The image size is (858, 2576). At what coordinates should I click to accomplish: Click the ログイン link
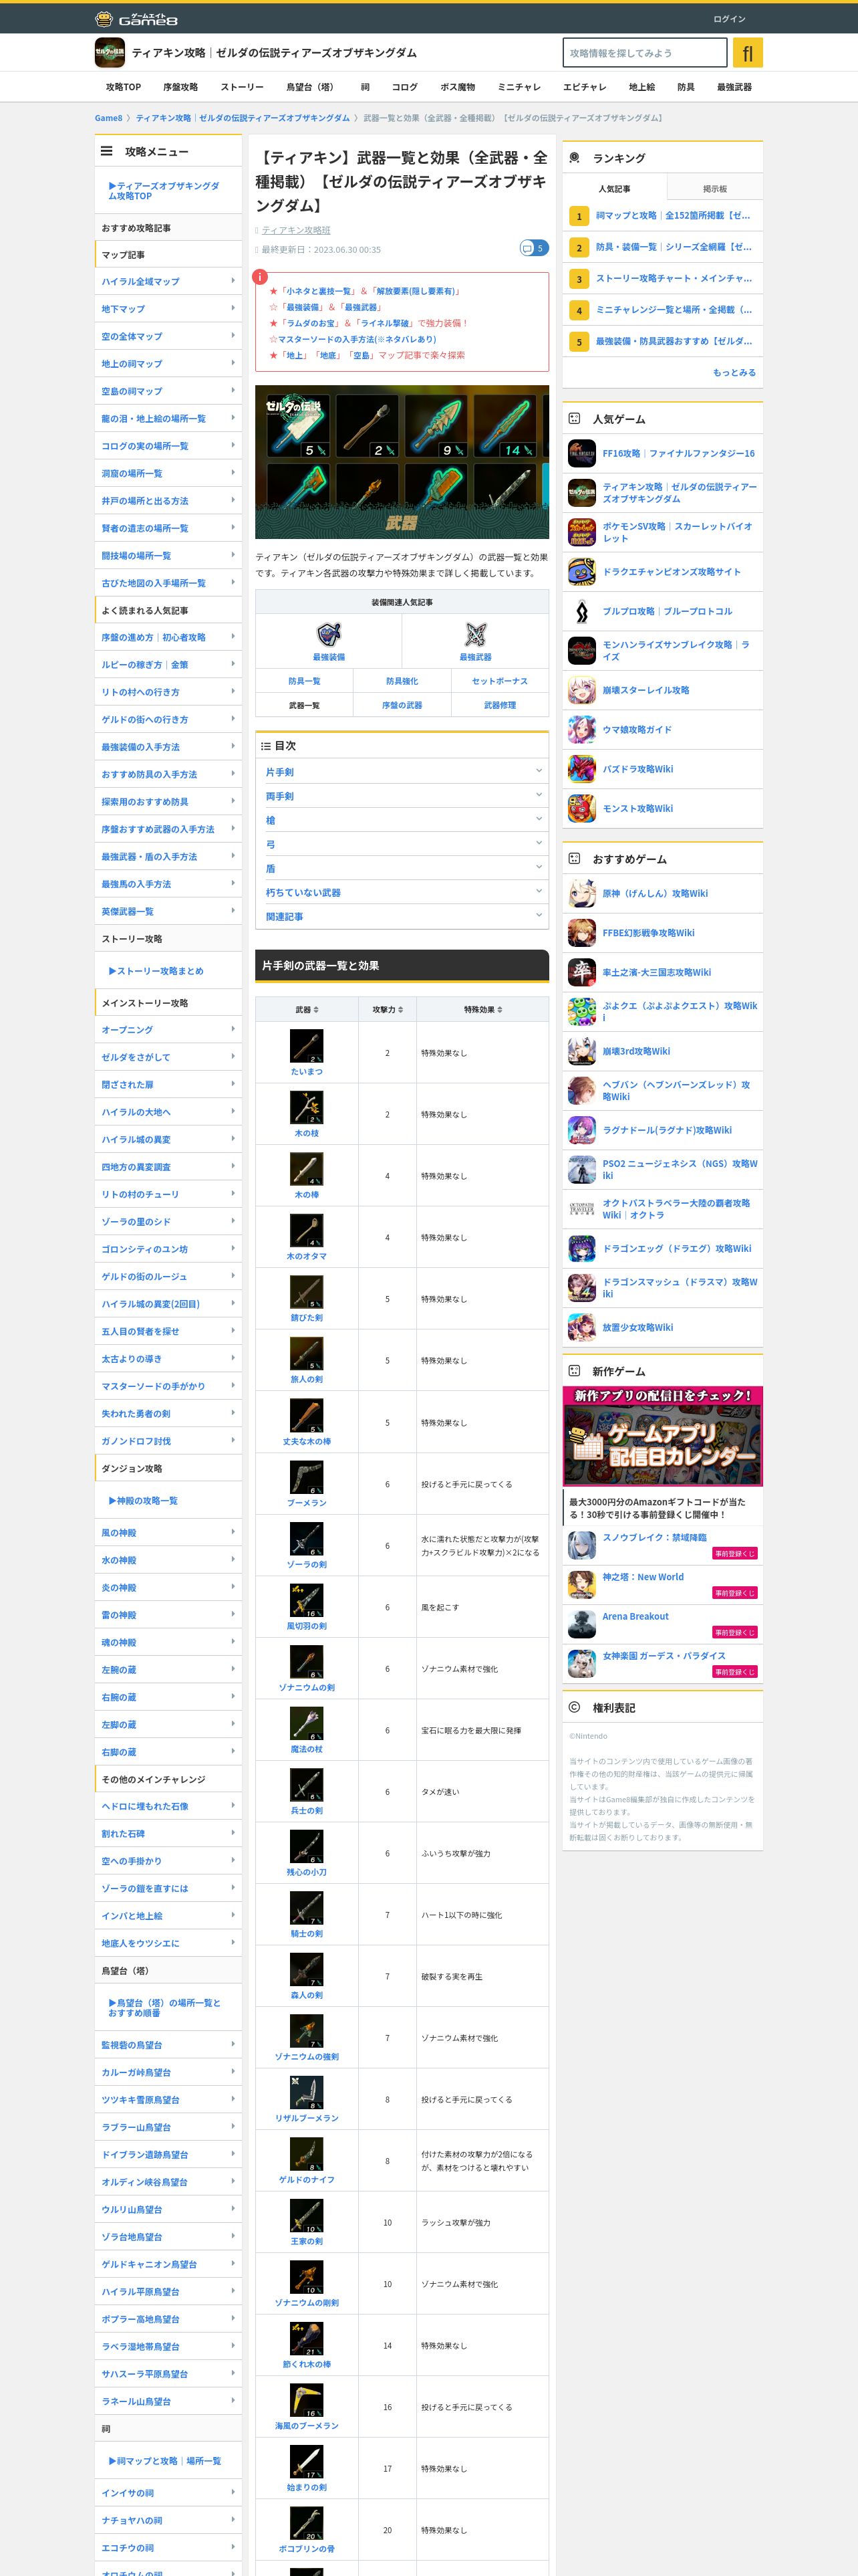729,19
